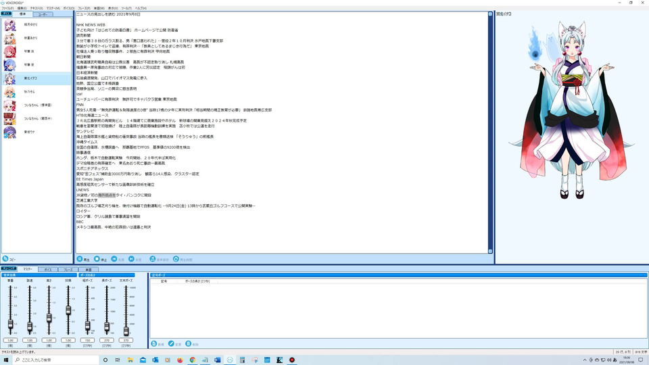This screenshot has height=365, width=649.
Task: Add new pause symbol with 新規
Action: [x=158, y=344]
